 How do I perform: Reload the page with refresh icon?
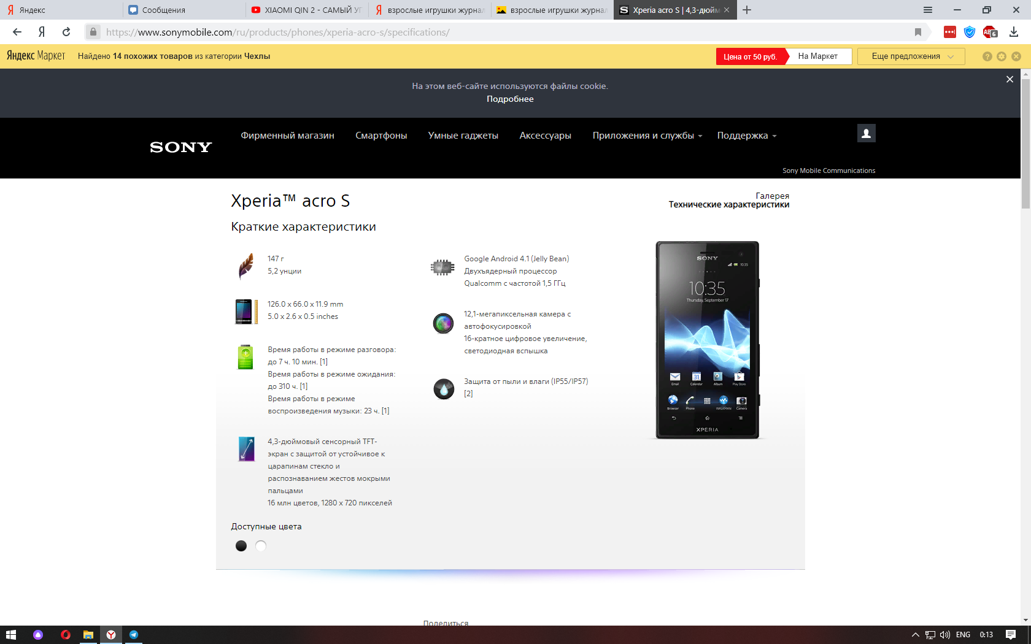[66, 32]
